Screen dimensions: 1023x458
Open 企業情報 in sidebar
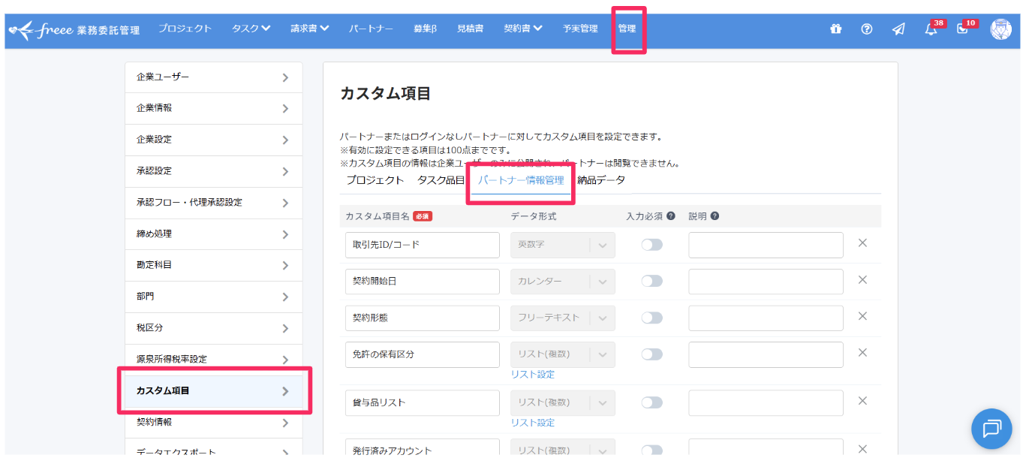click(214, 108)
